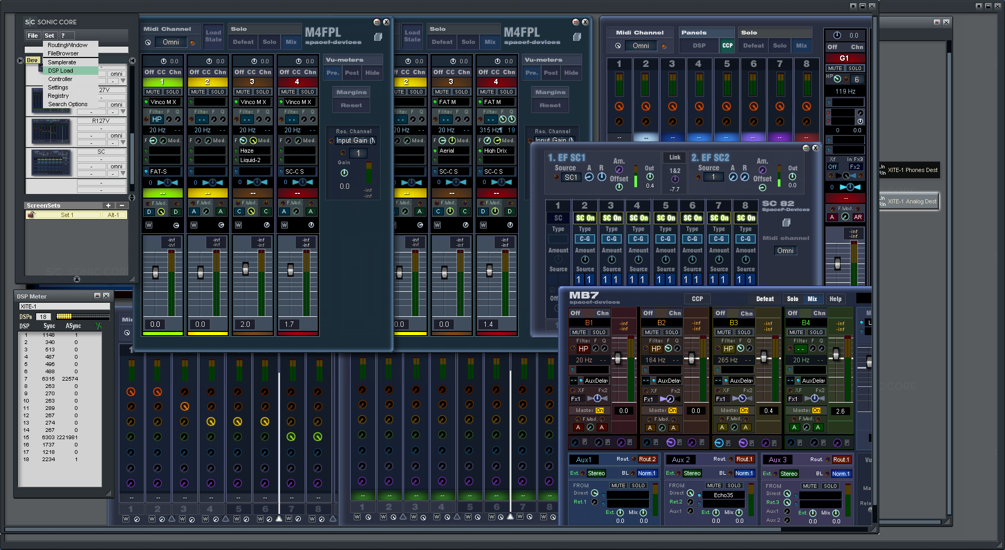The height and width of the screenshot is (550, 1005).
Task: Remove ScreenSet with the minus button
Action: [x=121, y=205]
